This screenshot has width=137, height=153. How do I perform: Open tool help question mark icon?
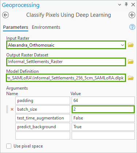tap(132, 27)
